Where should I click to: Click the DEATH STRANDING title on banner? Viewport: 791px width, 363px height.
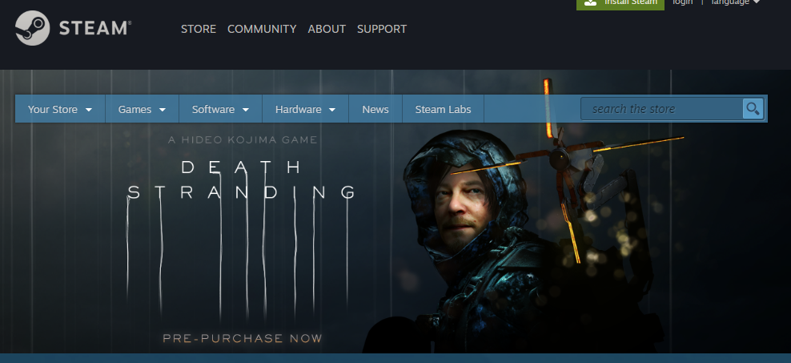242,179
